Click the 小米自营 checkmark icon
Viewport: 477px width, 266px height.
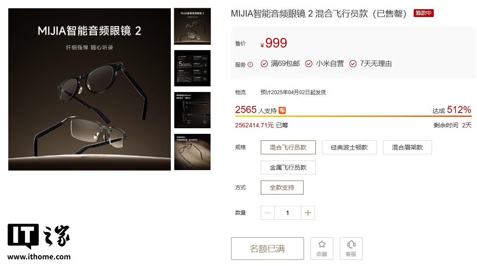(309, 64)
